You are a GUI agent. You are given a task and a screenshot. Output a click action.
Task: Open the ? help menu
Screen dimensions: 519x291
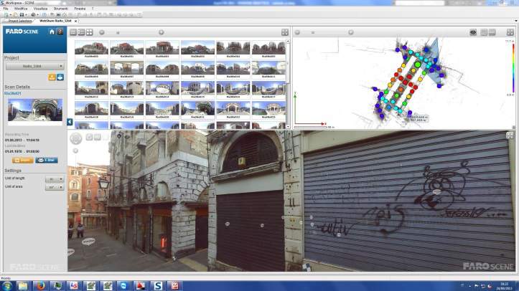coord(93,9)
